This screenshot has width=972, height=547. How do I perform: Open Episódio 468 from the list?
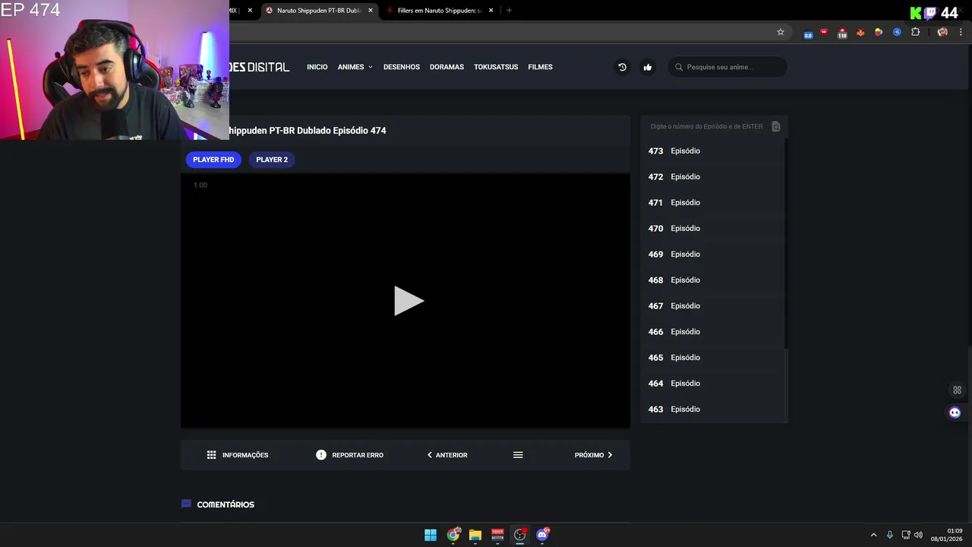point(713,280)
